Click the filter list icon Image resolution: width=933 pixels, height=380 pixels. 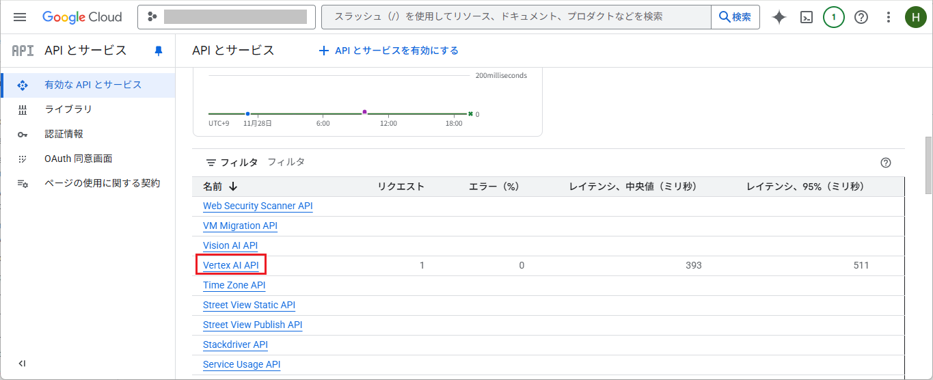coord(211,163)
